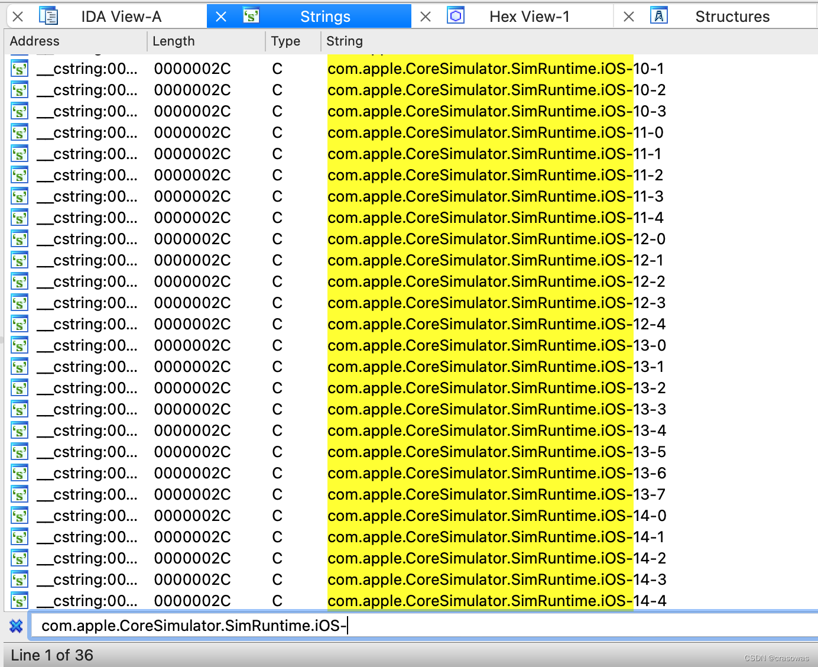Click string icon of the iOS-13-3 row
The height and width of the screenshot is (667, 818).
[x=20, y=409]
